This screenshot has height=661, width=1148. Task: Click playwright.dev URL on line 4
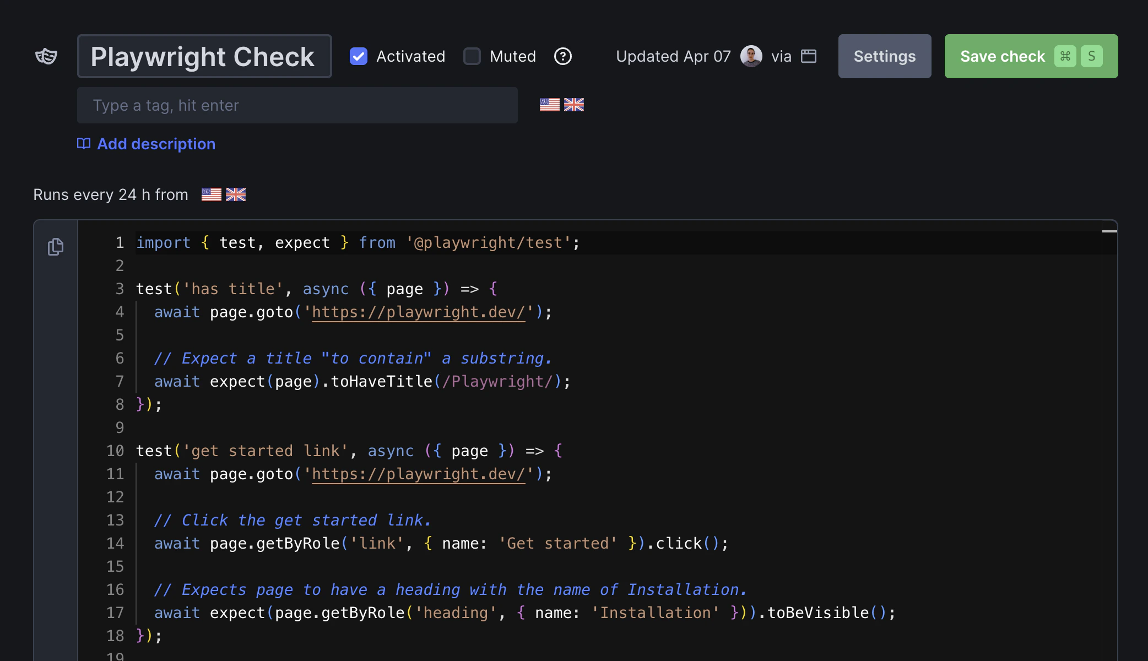[418, 312]
